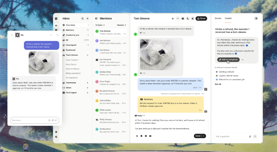
Task: Open the 12 Open status filter dropdown
Action: coord(100,25)
